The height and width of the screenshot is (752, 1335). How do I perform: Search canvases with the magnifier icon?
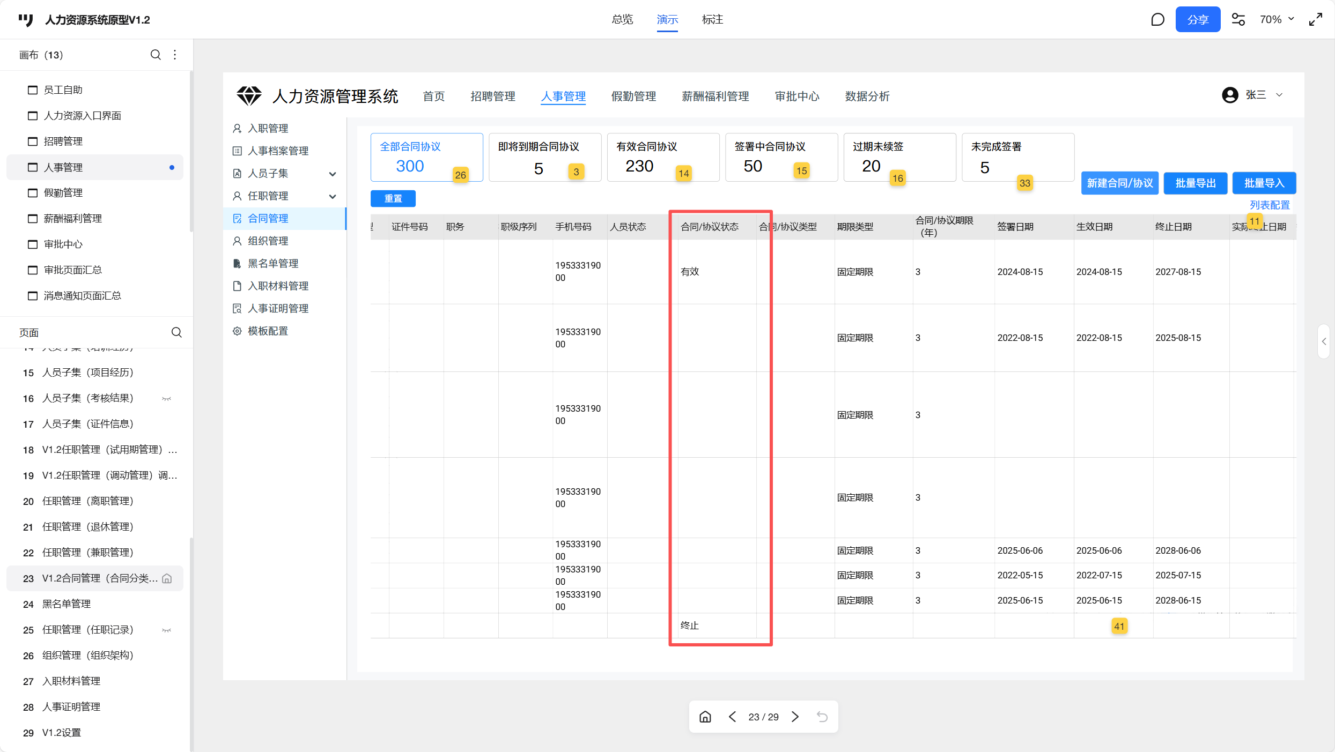(156, 55)
